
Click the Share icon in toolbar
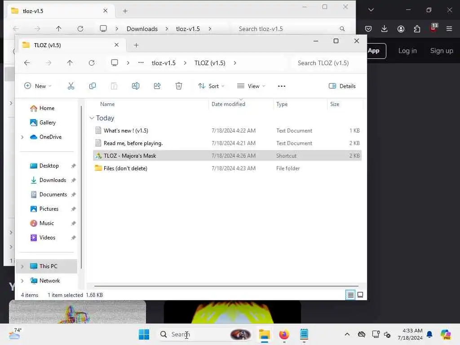coord(157,86)
